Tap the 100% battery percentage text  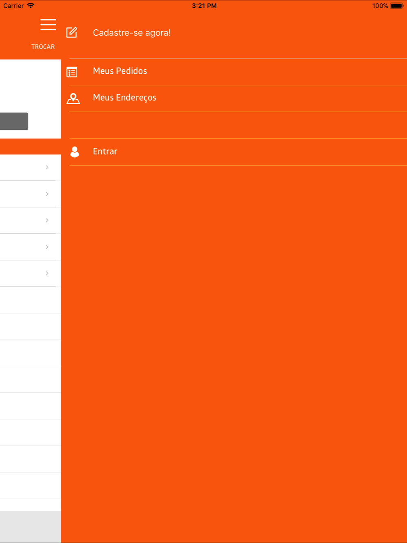(x=380, y=6)
